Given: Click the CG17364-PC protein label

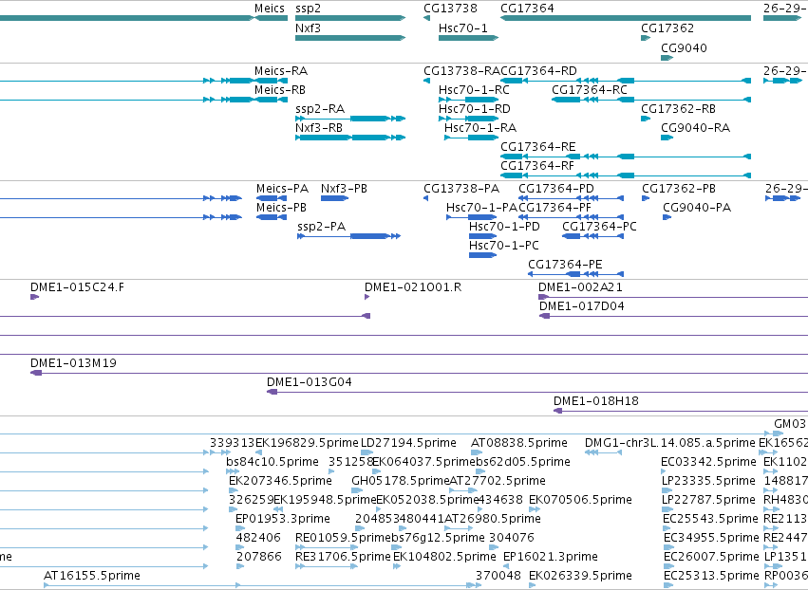Looking at the screenshot, I should pos(599,227).
